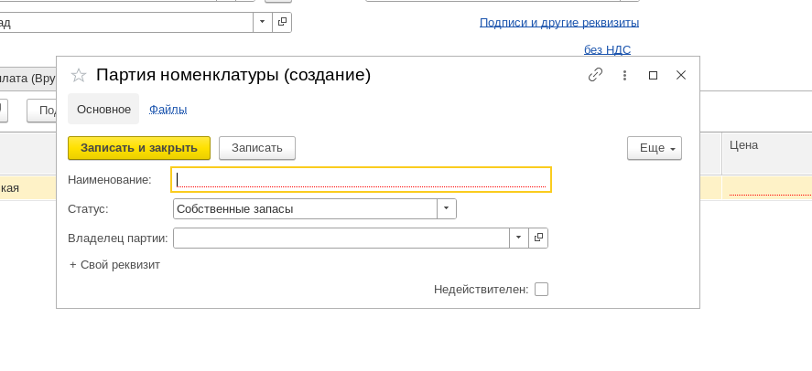Toggle the Недействителен checkbox
The image size is (812, 371).
[x=541, y=290]
